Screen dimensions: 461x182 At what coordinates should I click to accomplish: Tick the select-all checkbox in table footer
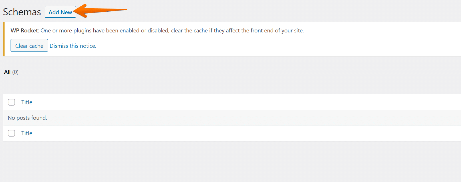click(x=11, y=133)
